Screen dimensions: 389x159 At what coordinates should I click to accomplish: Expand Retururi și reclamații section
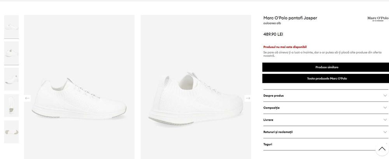(x=325, y=132)
